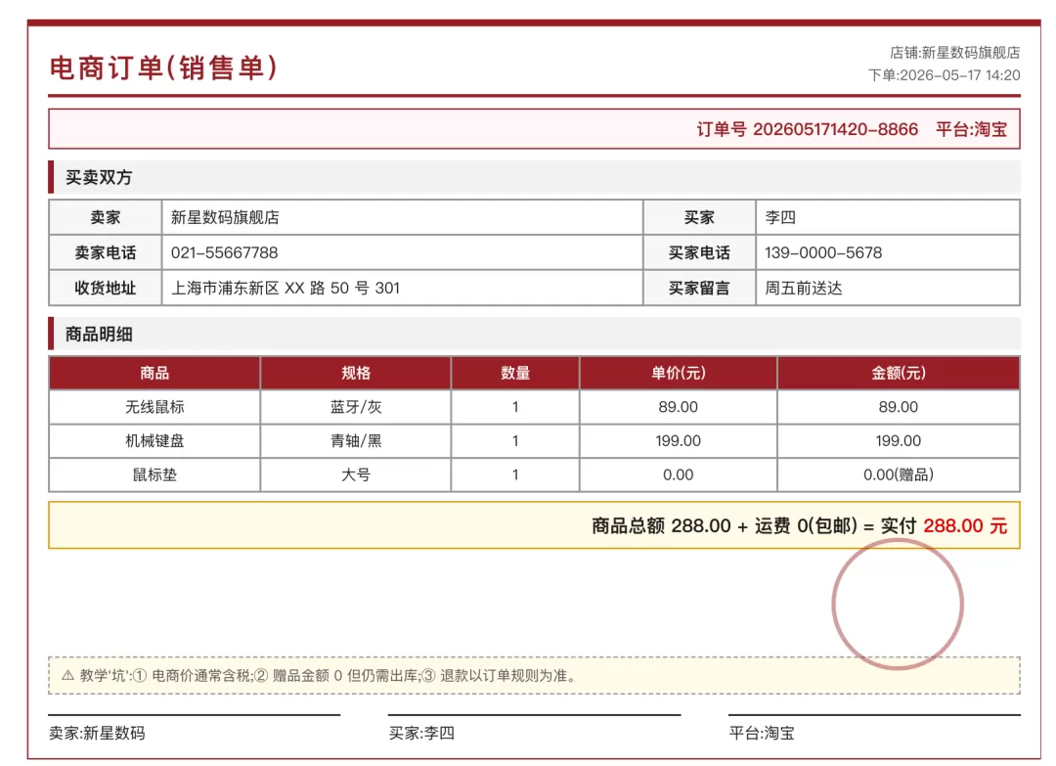
Task: Select buyer phone 139-0000-5678
Action: click(823, 252)
